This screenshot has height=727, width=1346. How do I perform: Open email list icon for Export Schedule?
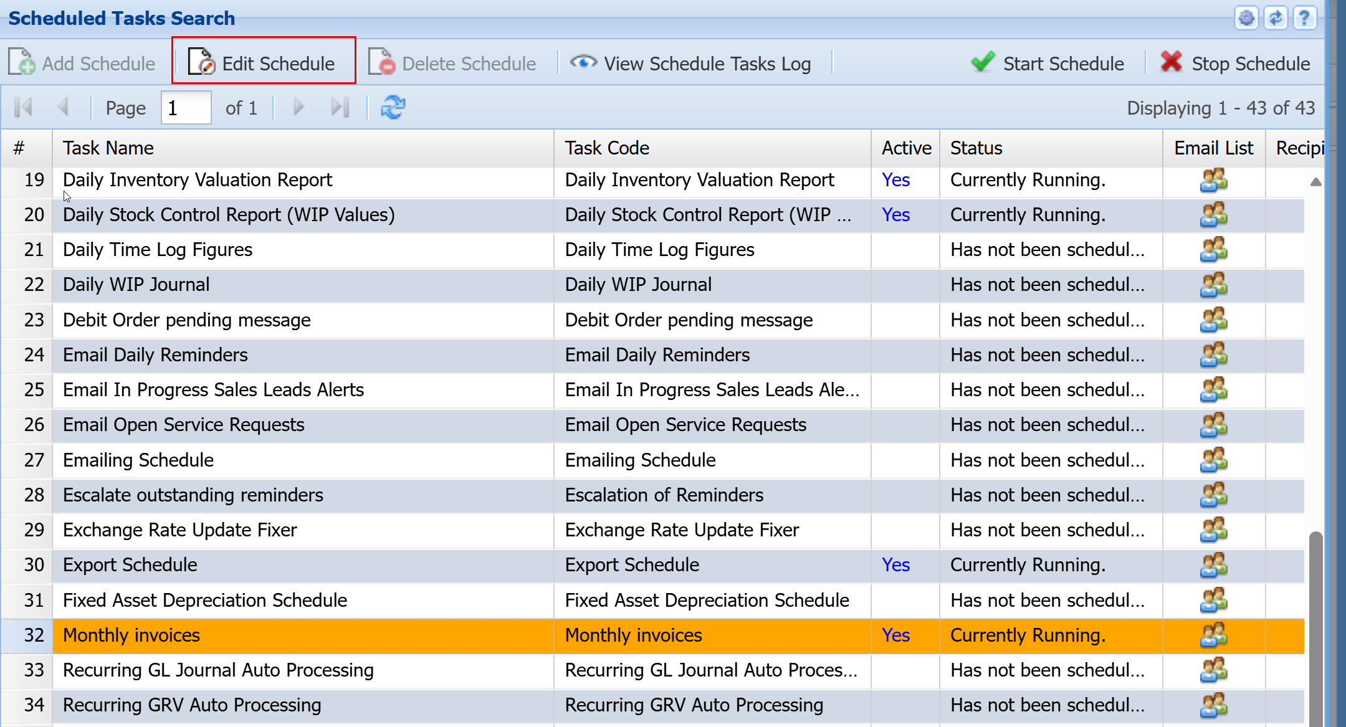(x=1213, y=565)
